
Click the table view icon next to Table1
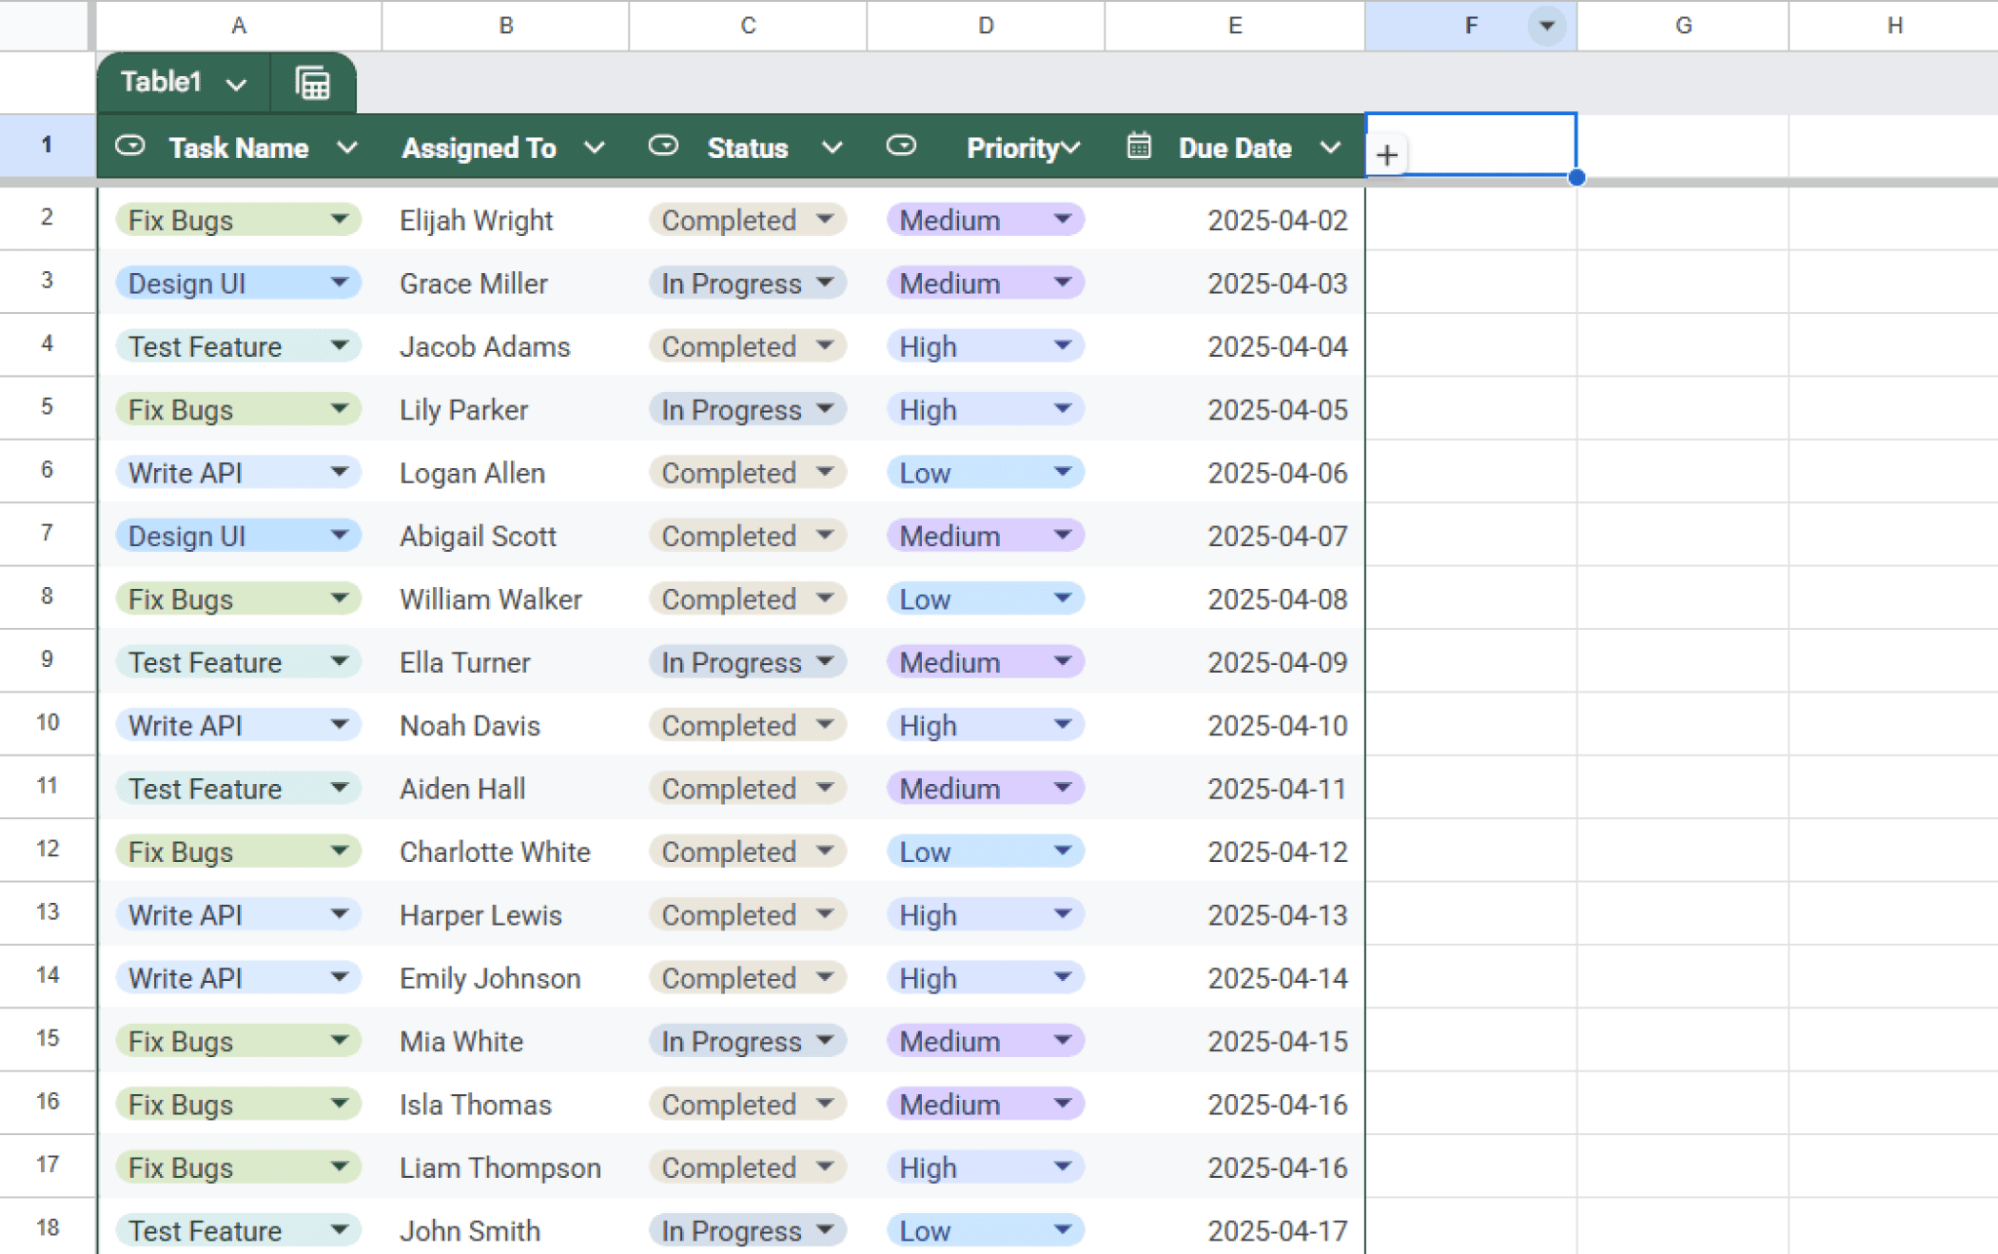coord(312,83)
